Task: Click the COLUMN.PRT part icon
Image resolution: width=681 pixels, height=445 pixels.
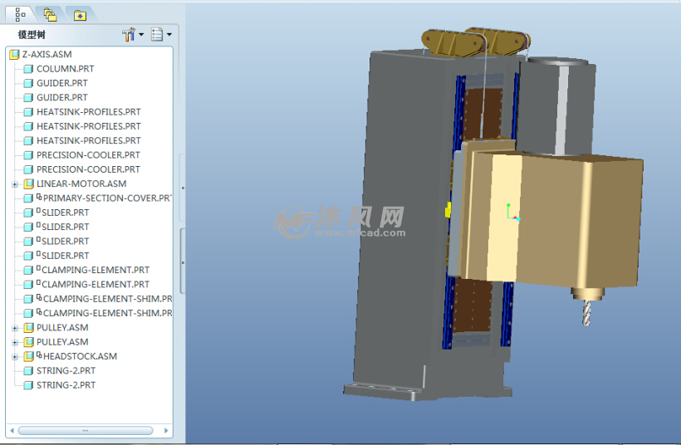Action: [29, 69]
